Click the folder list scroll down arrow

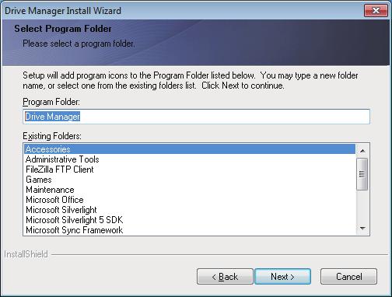[362, 229]
